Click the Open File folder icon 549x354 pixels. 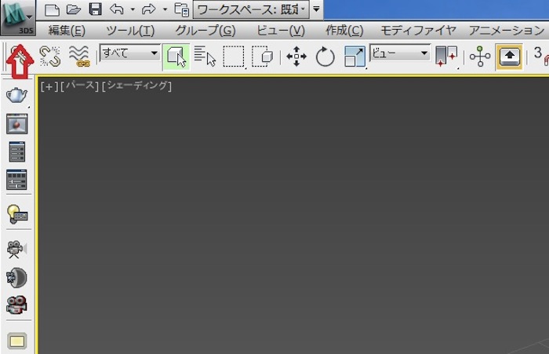pos(74,10)
